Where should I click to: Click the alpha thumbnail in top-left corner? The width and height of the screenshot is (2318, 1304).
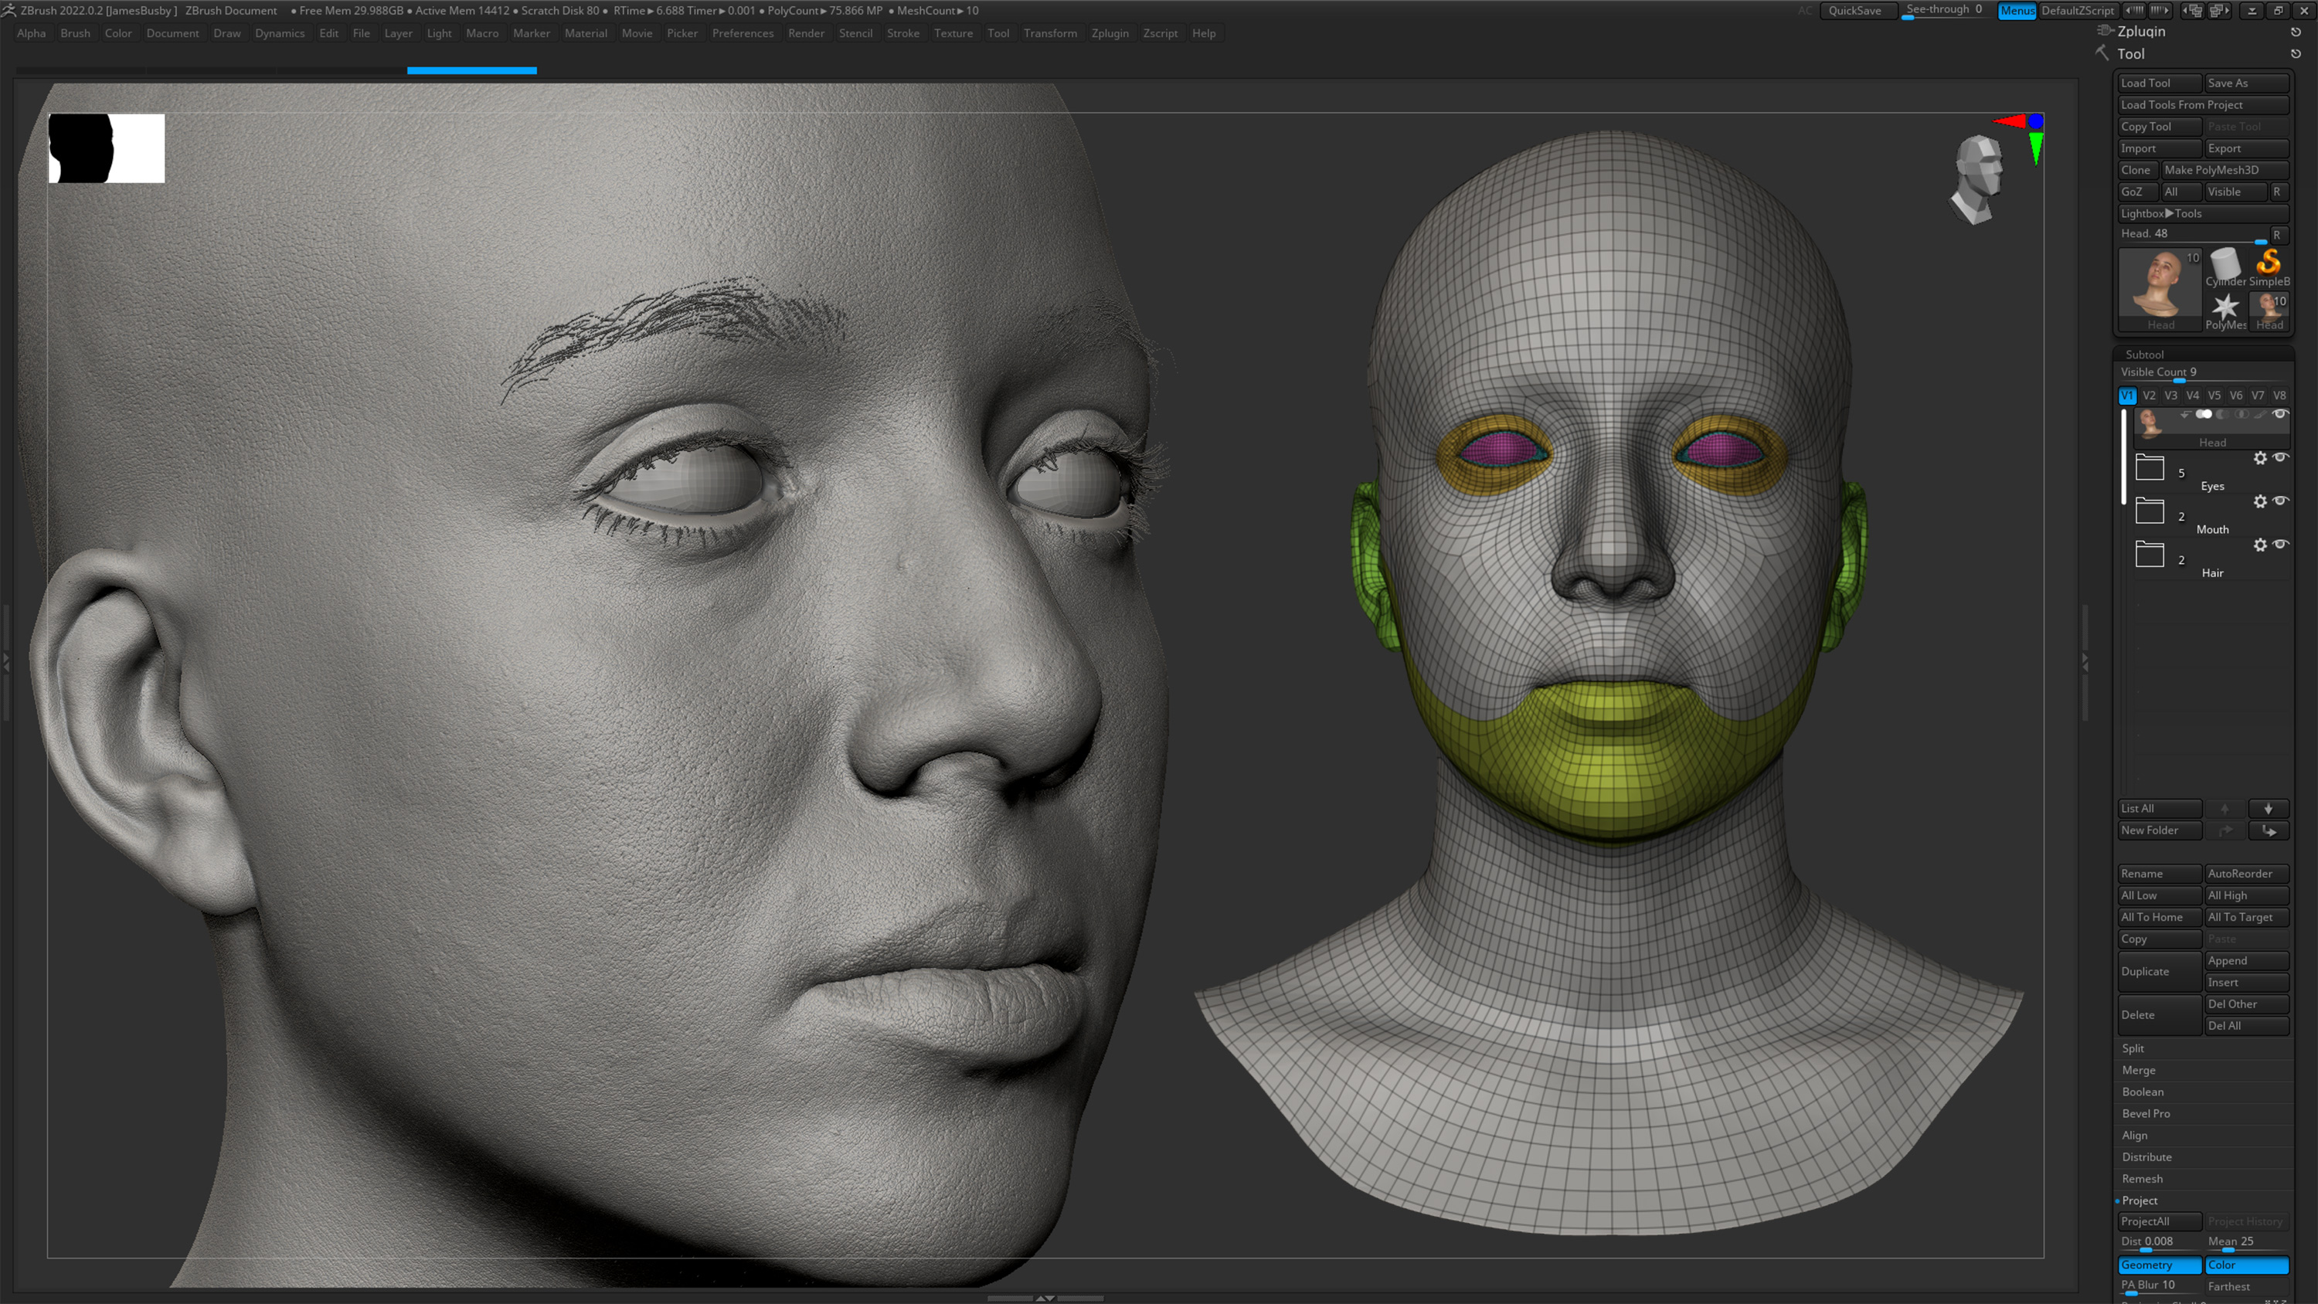click(105, 150)
